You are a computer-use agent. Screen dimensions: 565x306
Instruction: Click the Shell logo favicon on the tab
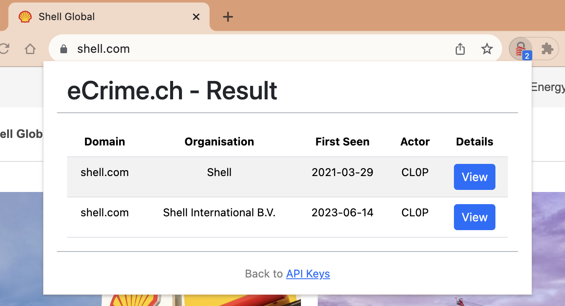25,17
